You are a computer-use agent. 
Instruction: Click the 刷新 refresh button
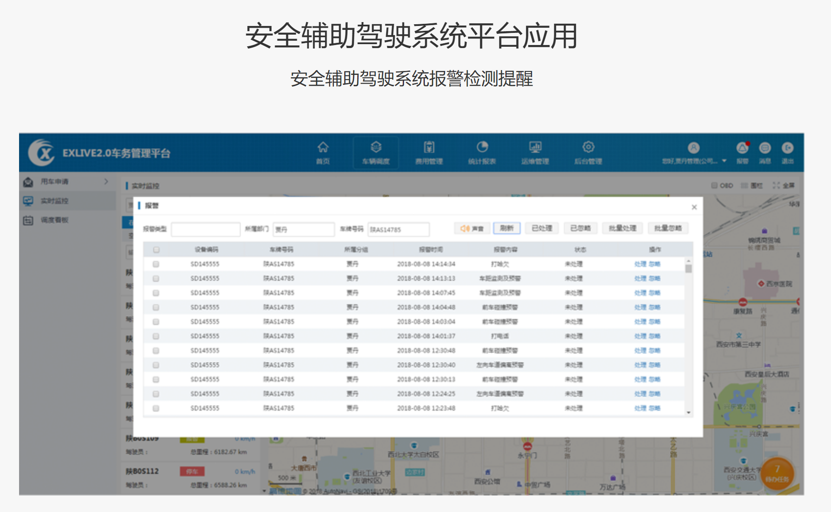[507, 228]
